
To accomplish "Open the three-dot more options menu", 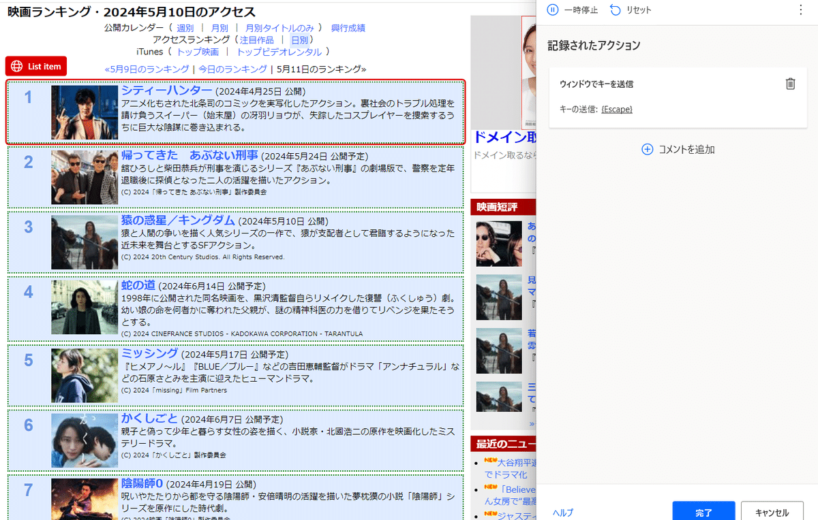I will click(800, 10).
